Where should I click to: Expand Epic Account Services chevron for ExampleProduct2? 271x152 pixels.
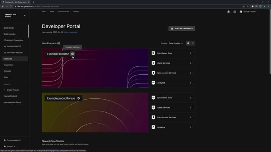(191, 73)
